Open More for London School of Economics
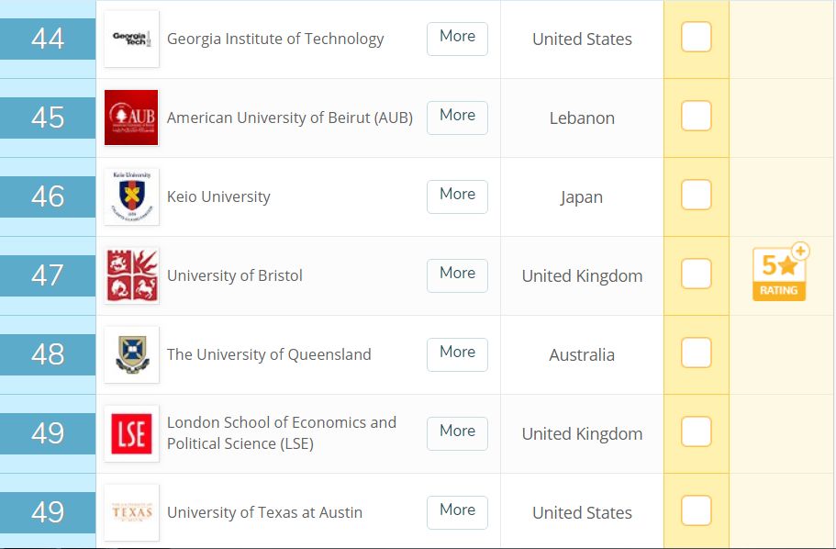 457,433
